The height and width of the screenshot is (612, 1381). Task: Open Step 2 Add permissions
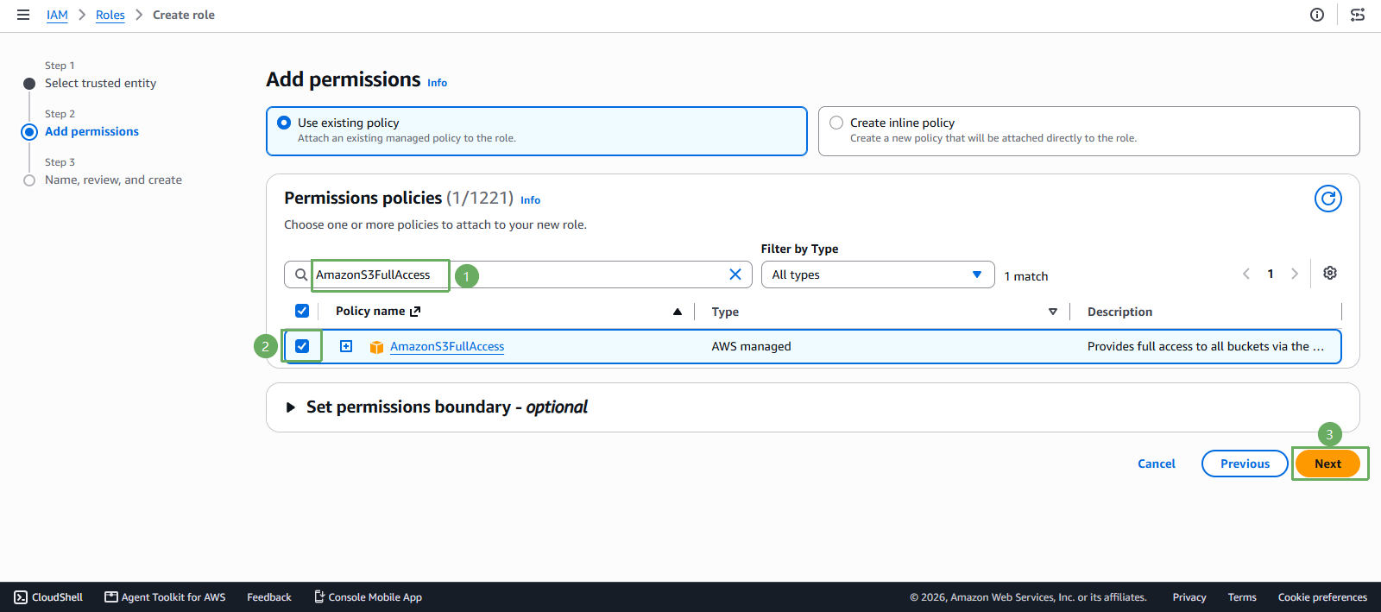91,132
